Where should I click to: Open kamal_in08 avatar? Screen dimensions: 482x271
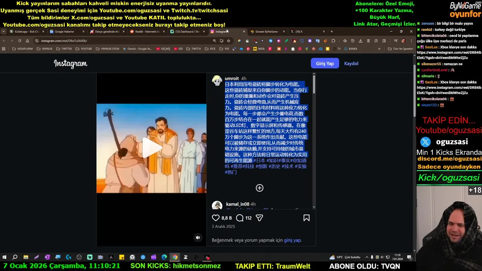217,206
